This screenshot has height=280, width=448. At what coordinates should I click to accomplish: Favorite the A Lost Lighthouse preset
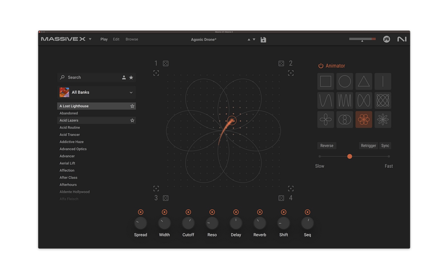pos(132,106)
